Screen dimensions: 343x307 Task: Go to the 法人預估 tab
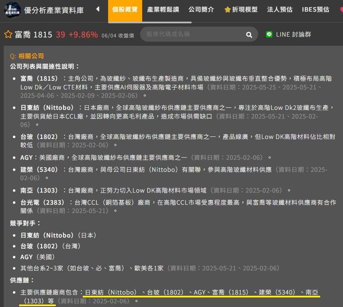tap(279, 10)
